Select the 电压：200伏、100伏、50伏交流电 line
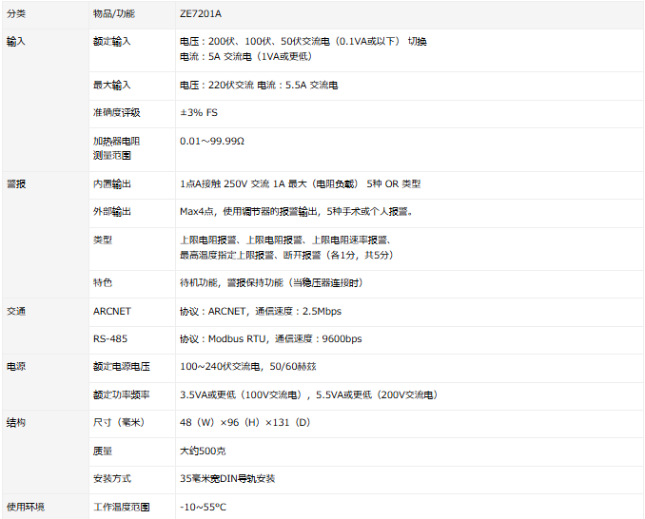 [303, 42]
